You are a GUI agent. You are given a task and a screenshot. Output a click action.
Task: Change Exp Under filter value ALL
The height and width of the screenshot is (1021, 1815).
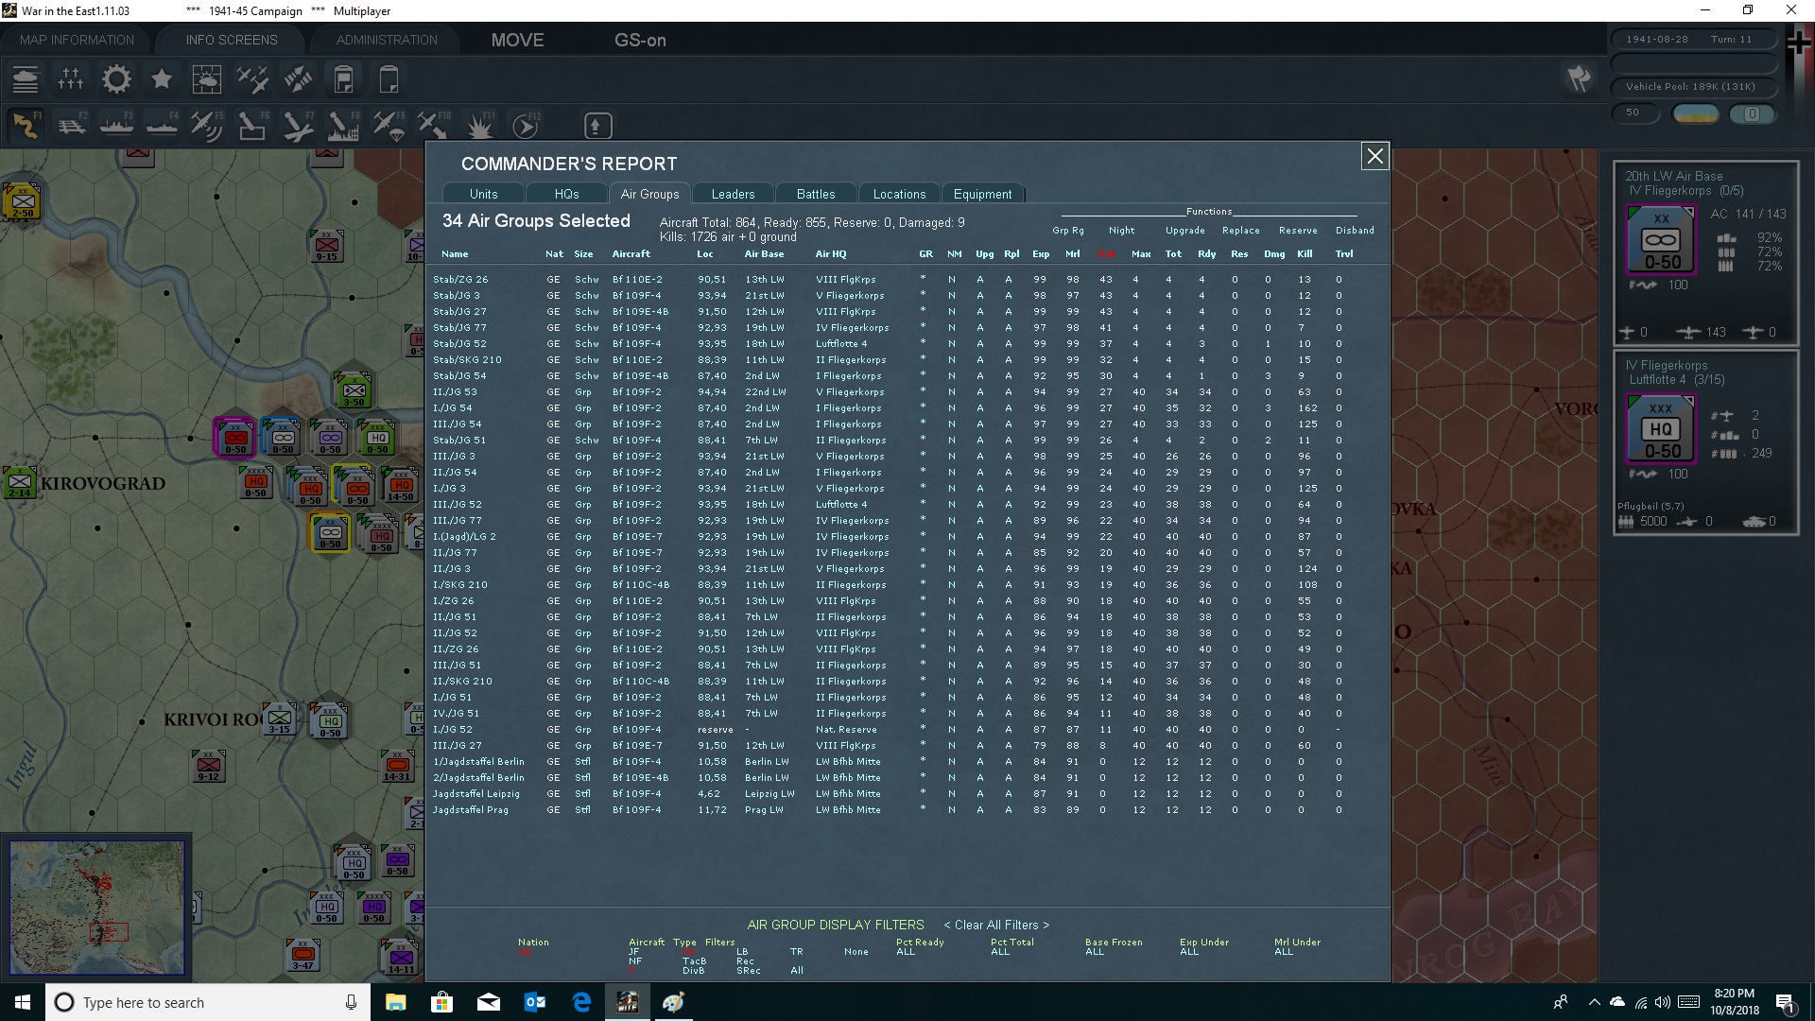pyautogui.click(x=1189, y=952)
